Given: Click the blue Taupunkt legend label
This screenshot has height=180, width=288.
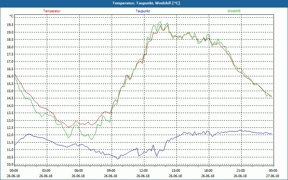Looking at the screenshot, I should pyautogui.click(x=143, y=11).
